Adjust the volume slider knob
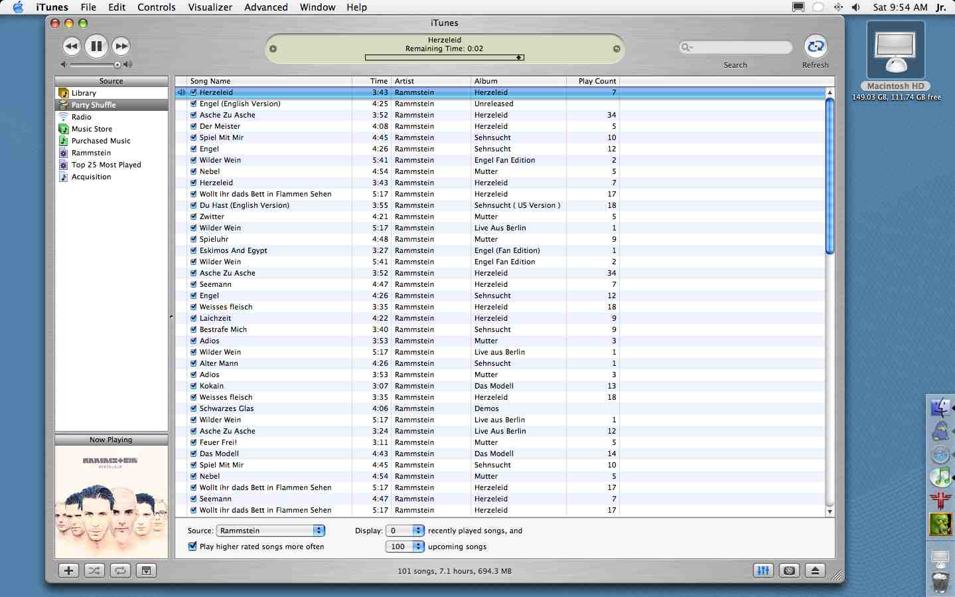The height and width of the screenshot is (597, 955). (117, 64)
